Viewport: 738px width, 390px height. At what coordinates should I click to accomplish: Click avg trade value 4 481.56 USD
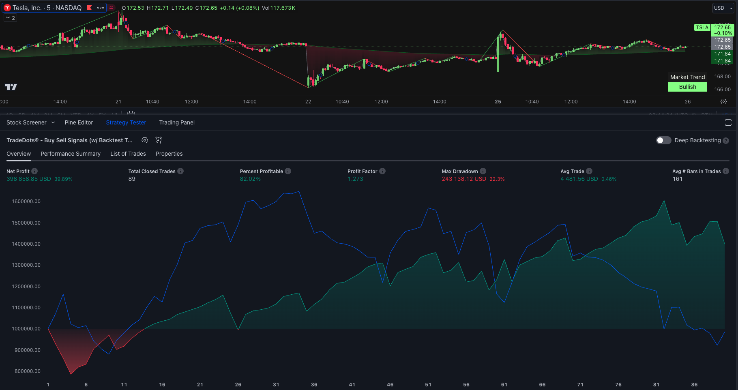[x=579, y=179]
